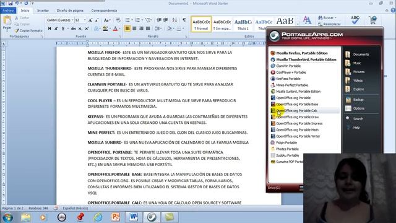Switch to the Inicio tab
Screen dimensions: 396x223
25,11
